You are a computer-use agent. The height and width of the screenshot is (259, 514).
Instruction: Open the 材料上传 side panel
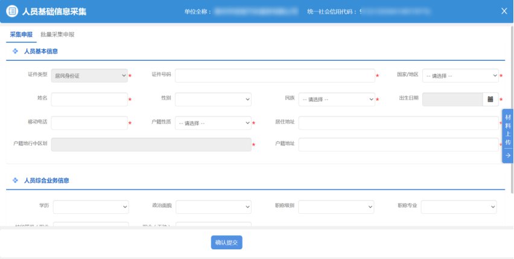click(x=507, y=129)
